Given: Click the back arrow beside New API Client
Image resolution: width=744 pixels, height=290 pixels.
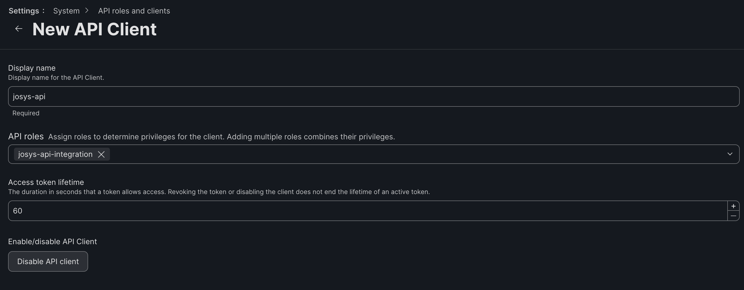Looking at the screenshot, I should click(19, 29).
